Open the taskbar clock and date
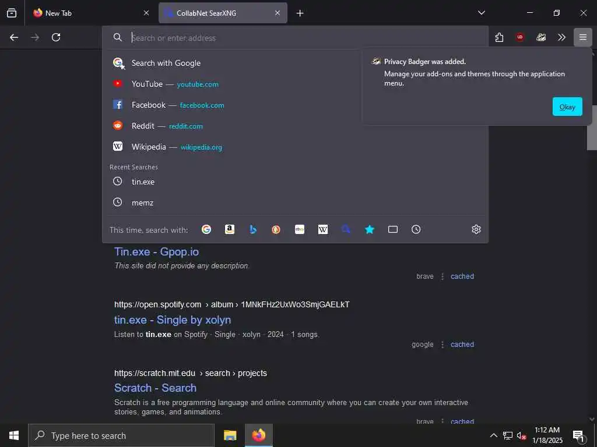 click(x=547, y=435)
